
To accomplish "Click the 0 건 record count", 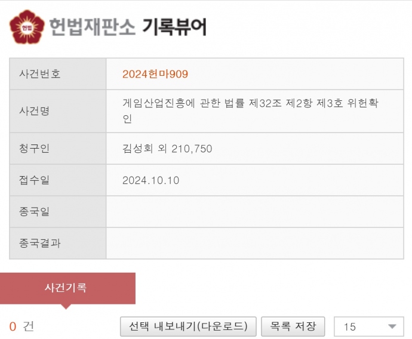I will 21,326.
